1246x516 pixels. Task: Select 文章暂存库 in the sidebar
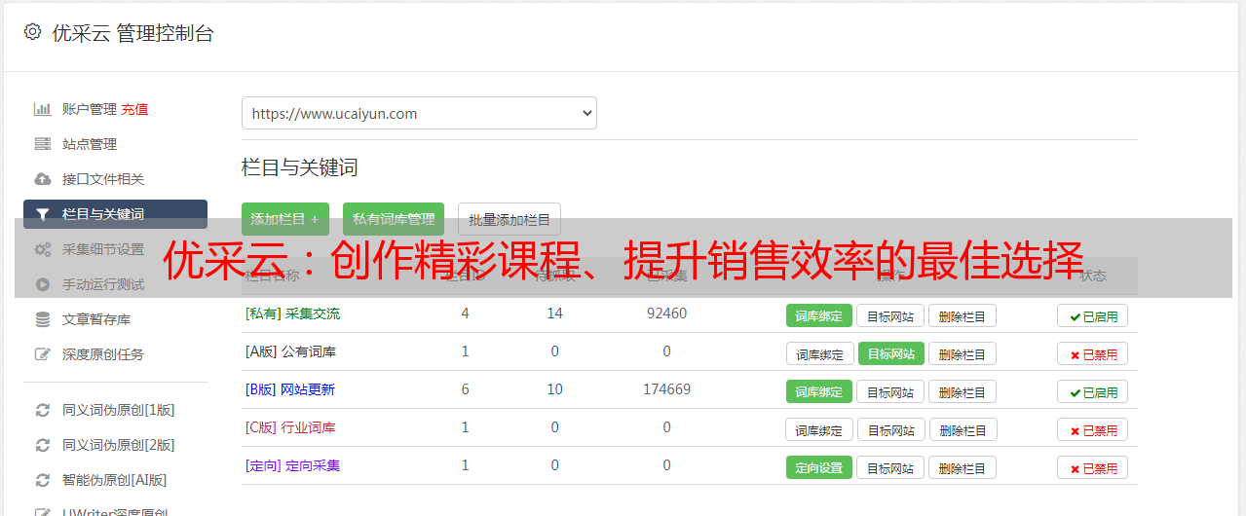(x=96, y=319)
